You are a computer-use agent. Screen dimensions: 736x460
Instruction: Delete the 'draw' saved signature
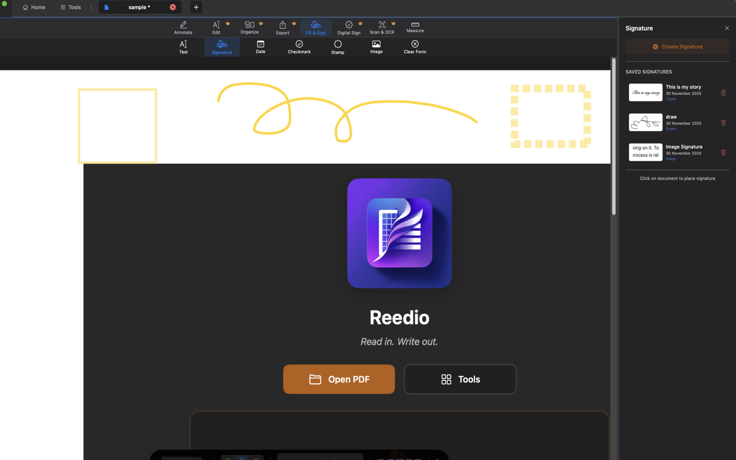point(723,123)
